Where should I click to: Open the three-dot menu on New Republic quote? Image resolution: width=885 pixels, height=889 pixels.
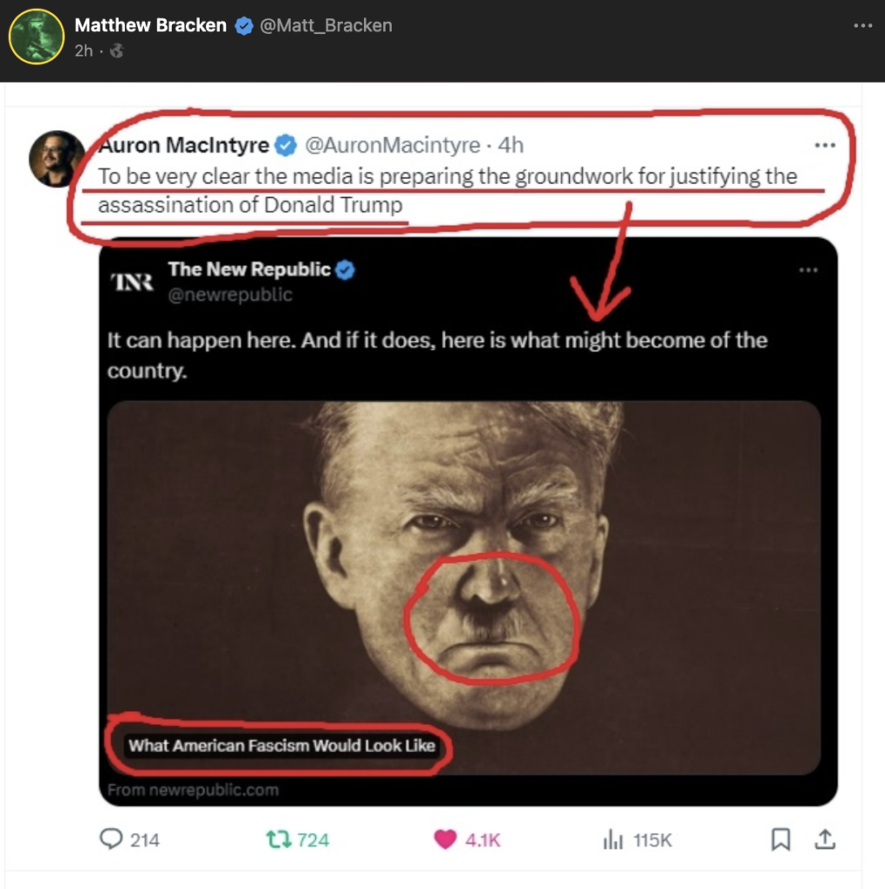(x=809, y=270)
